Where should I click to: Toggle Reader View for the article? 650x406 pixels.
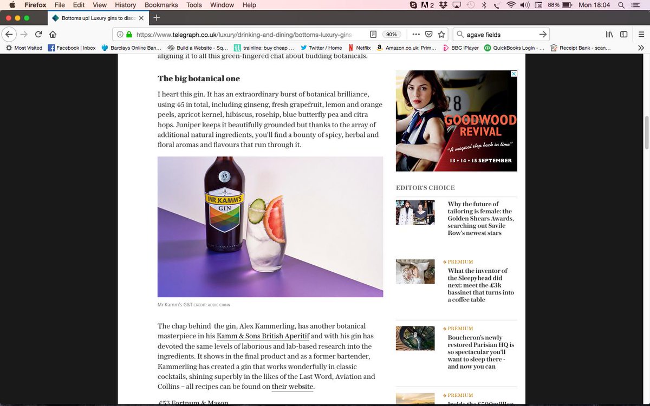click(373, 34)
